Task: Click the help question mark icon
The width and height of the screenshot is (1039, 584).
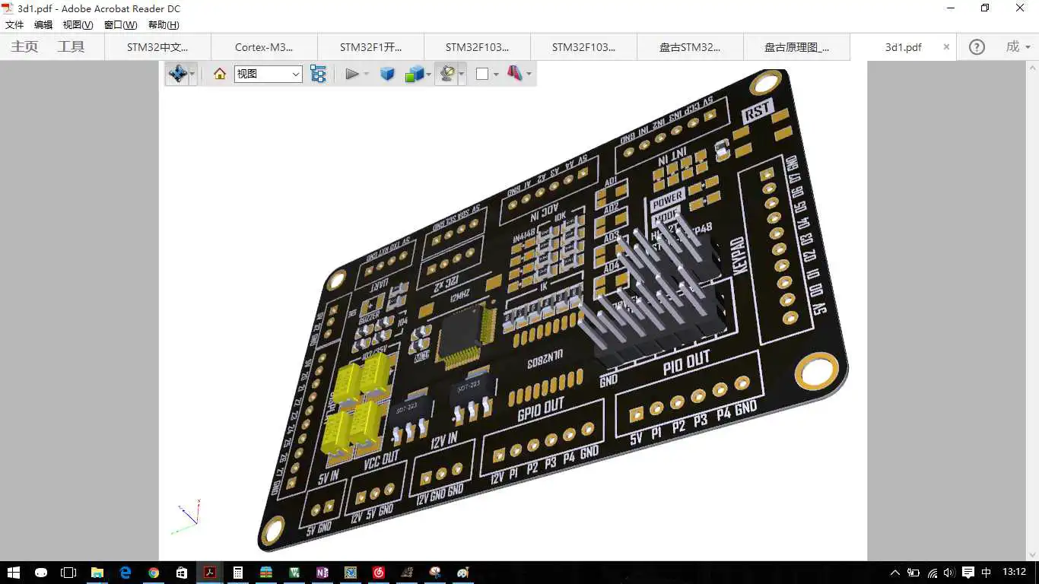Action: coord(977,47)
